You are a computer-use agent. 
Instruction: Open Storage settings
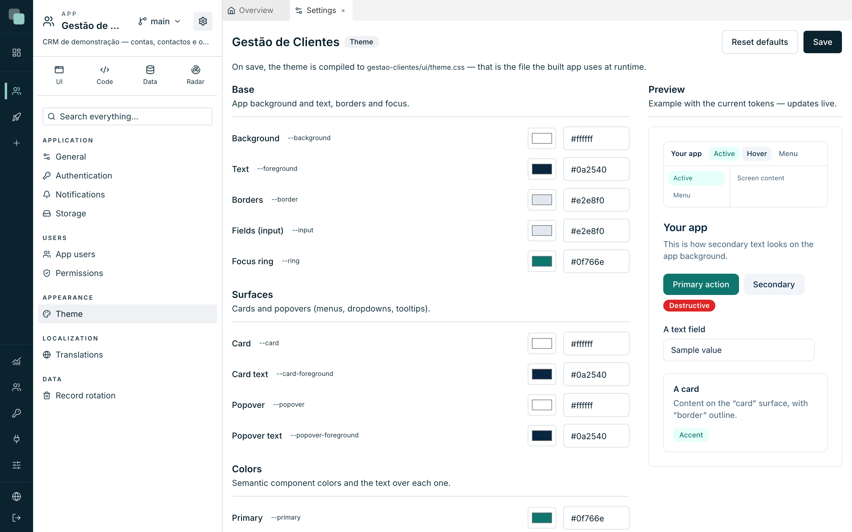click(128, 214)
